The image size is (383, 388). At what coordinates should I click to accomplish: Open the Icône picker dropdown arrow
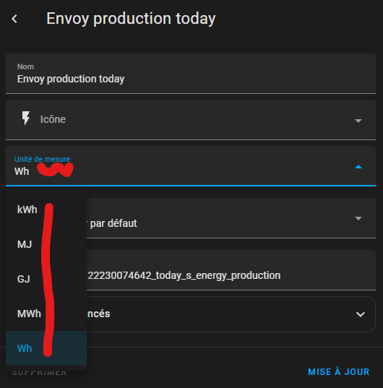[358, 121]
